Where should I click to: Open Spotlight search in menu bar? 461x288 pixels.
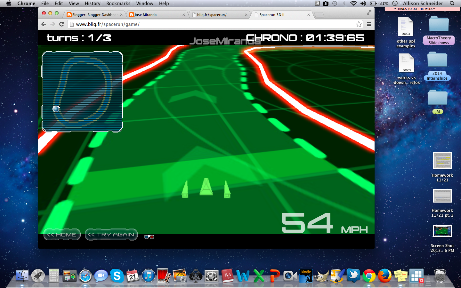coord(452,3)
